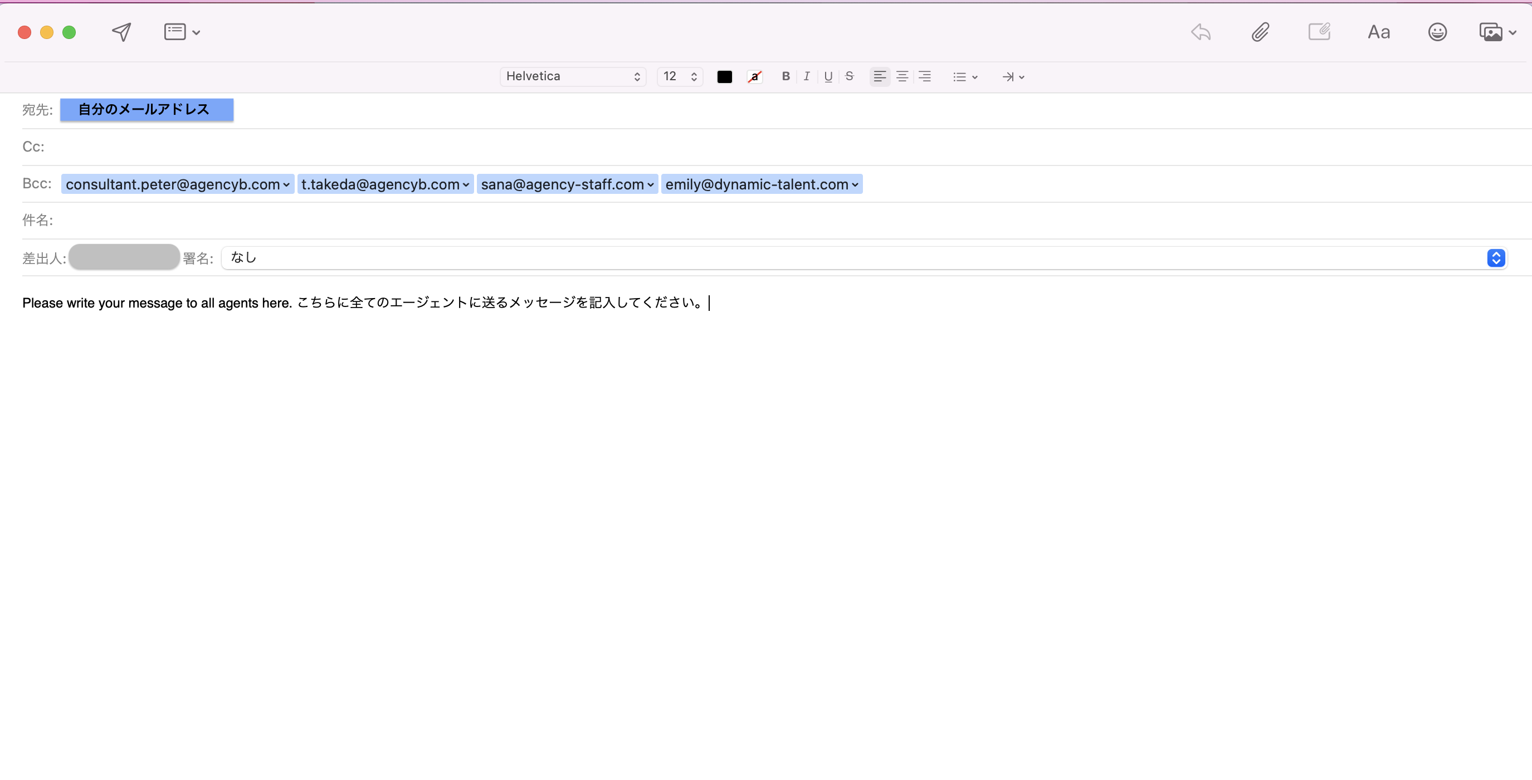
Task: Align text to the right
Action: [x=924, y=76]
